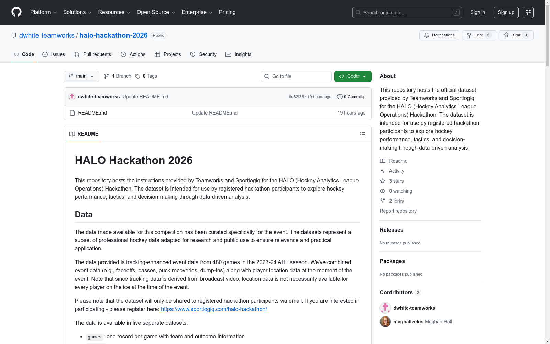This screenshot has width=550, height=344.
Task: View the 1 Branch link
Action: click(x=118, y=76)
